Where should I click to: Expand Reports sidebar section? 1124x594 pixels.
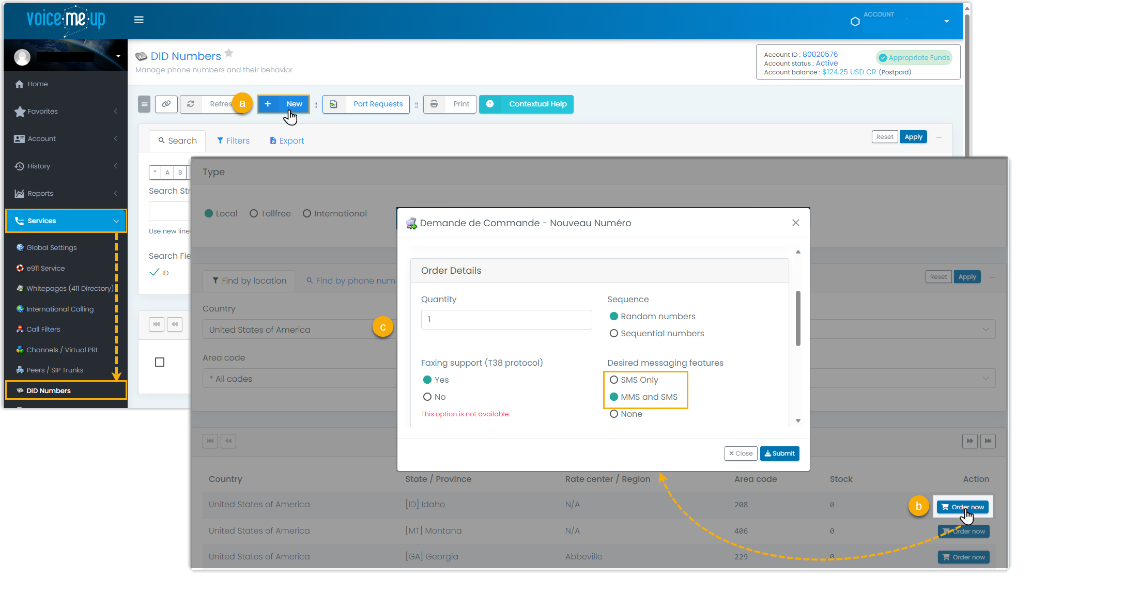click(66, 193)
